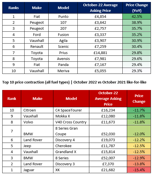This screenshot has width=154, height=176.
Task: Select the £52,007 BMW 8 Series price
Action: point(108,158)
